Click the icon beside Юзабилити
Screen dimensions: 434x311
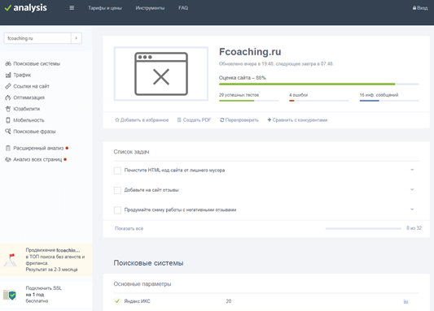(8, 109)
